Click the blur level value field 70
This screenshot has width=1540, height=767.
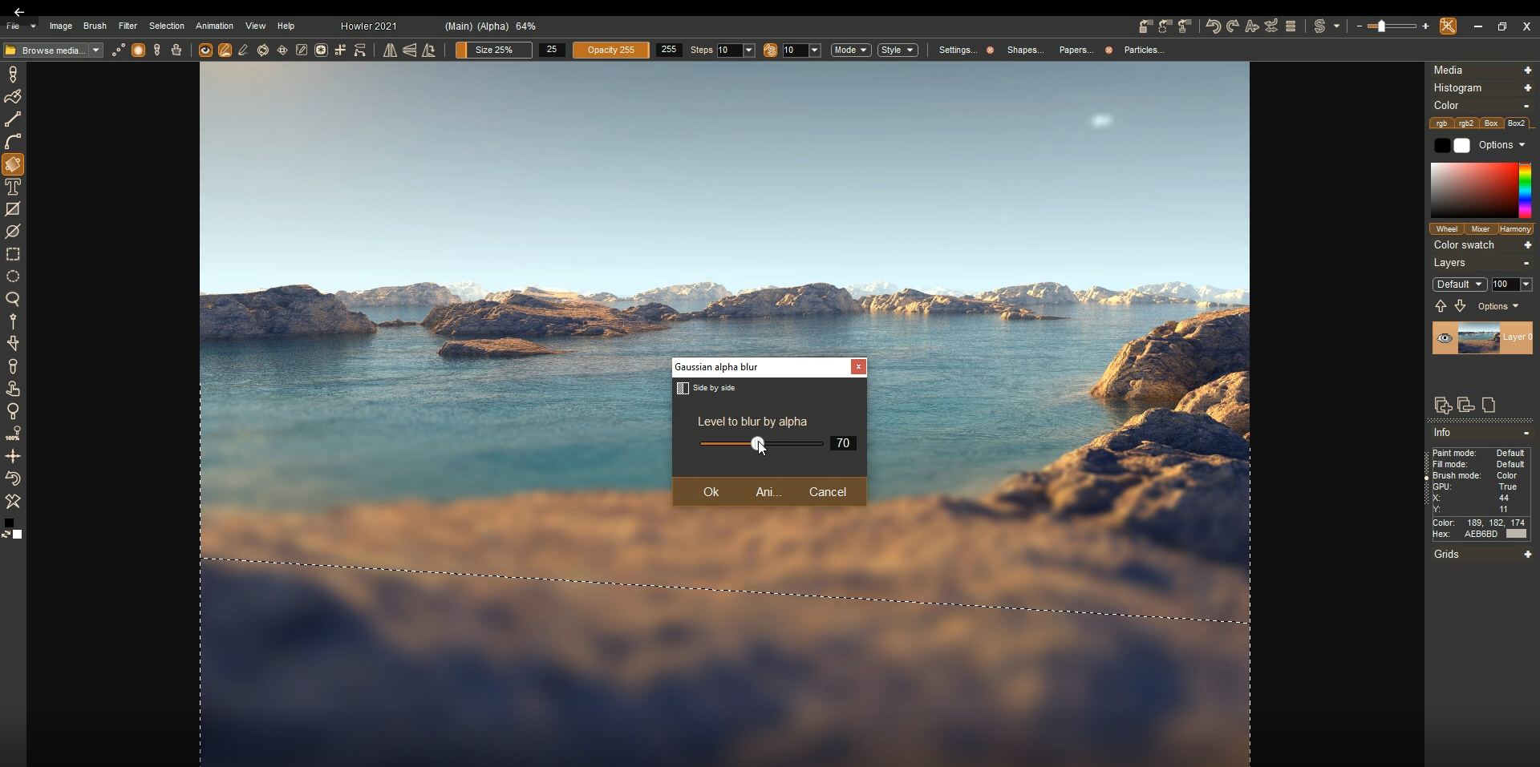[843, 443]
